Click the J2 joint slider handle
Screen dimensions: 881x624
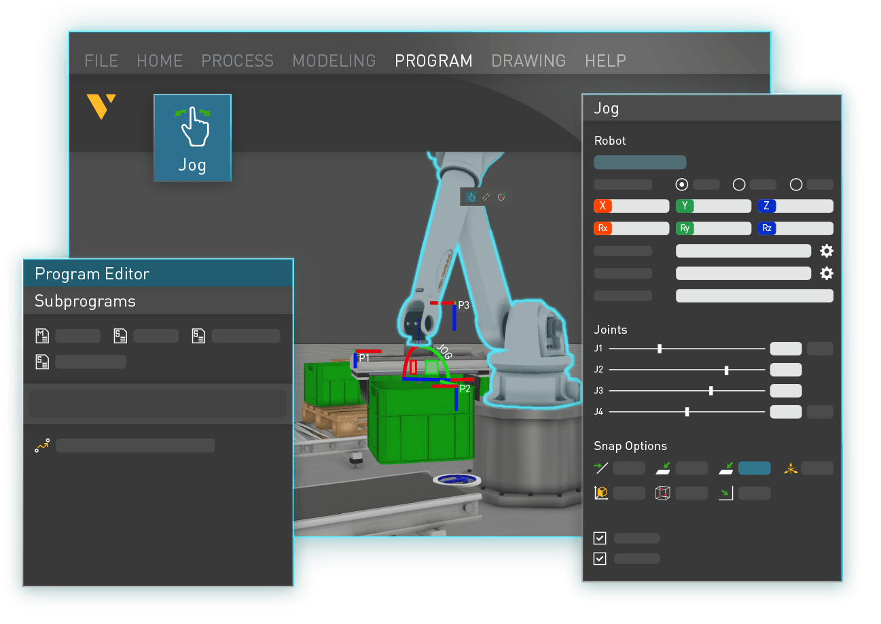coord(727,370)
